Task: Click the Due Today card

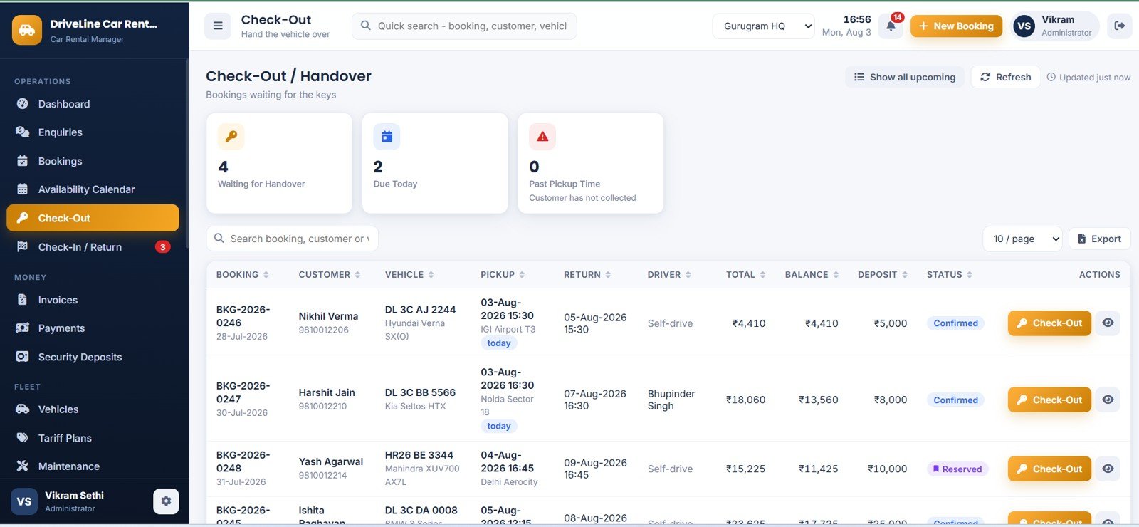Action: [x=435, y=163]
